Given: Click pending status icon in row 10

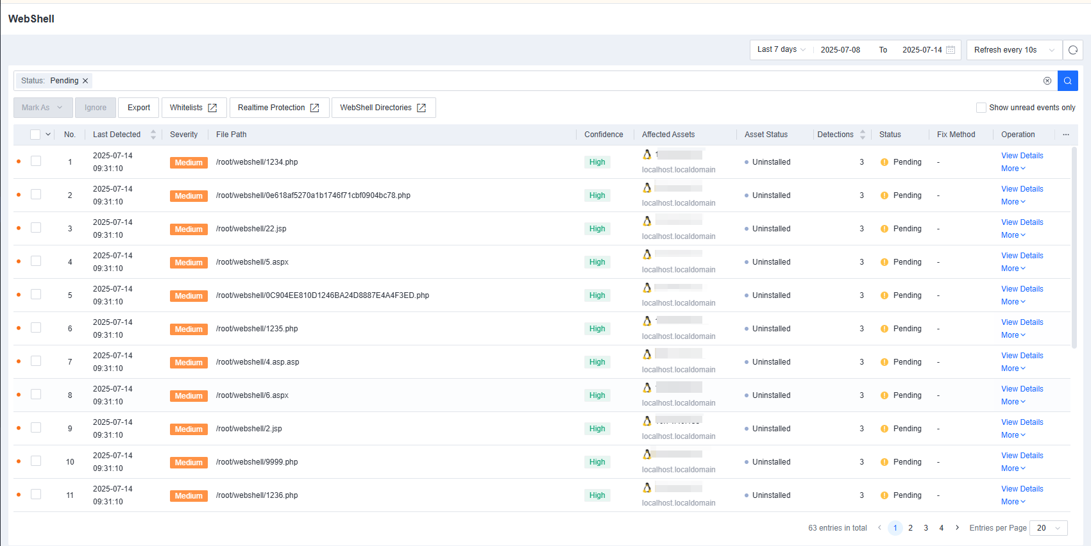Looking at the screenshot, I should pyautogui.click(x=884, y=462).
